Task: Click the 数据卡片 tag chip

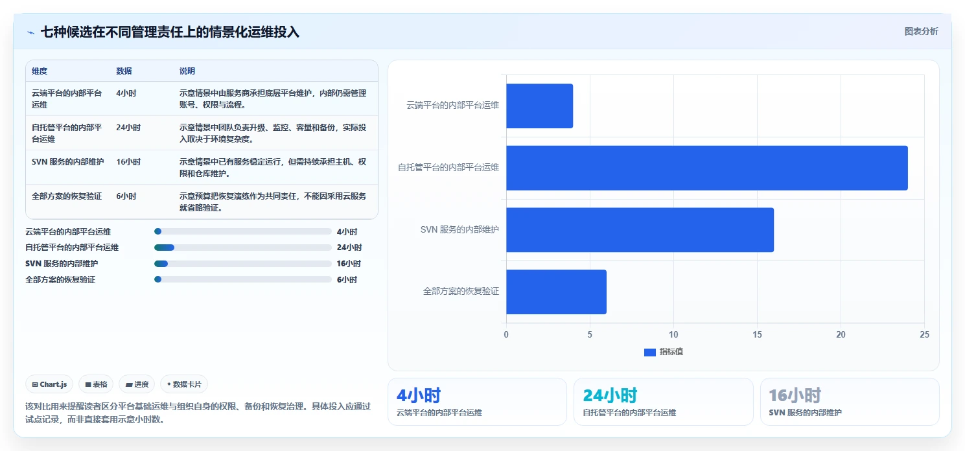Action: coord(184,384)
